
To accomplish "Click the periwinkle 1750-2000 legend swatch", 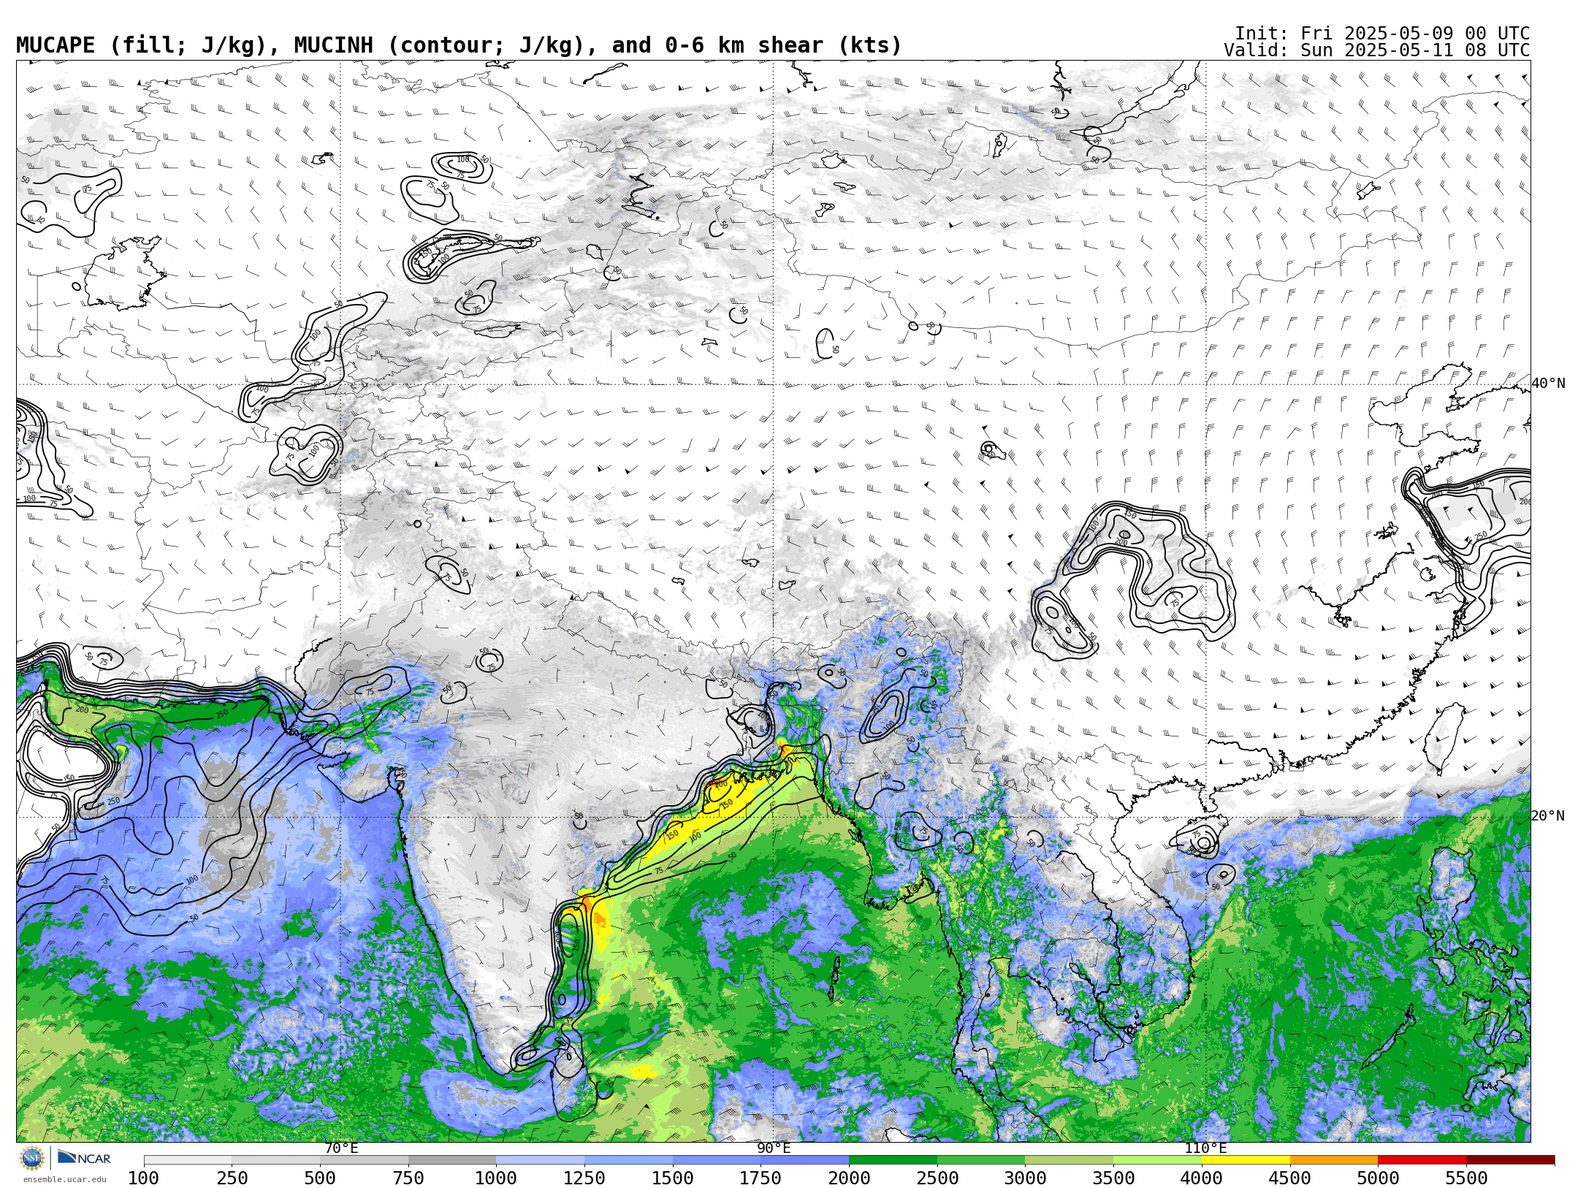I will [x=805, y=1160].
